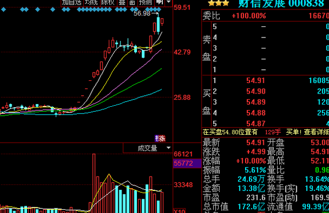
Task: Click the 加自选 add-to-watchlist button
Action: click(72, 3)
